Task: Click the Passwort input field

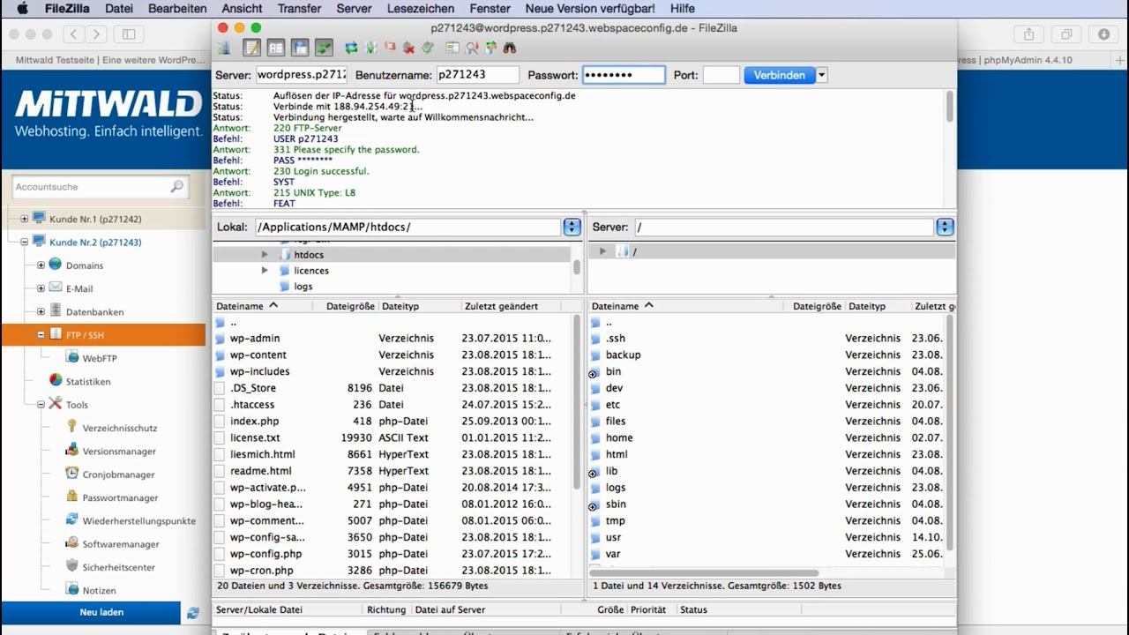Action: 624,75
